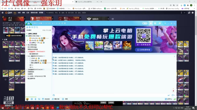The image size is (197, 110).
Task: Click the location pin icon in sidebar
Action: [x=32, y=27]
